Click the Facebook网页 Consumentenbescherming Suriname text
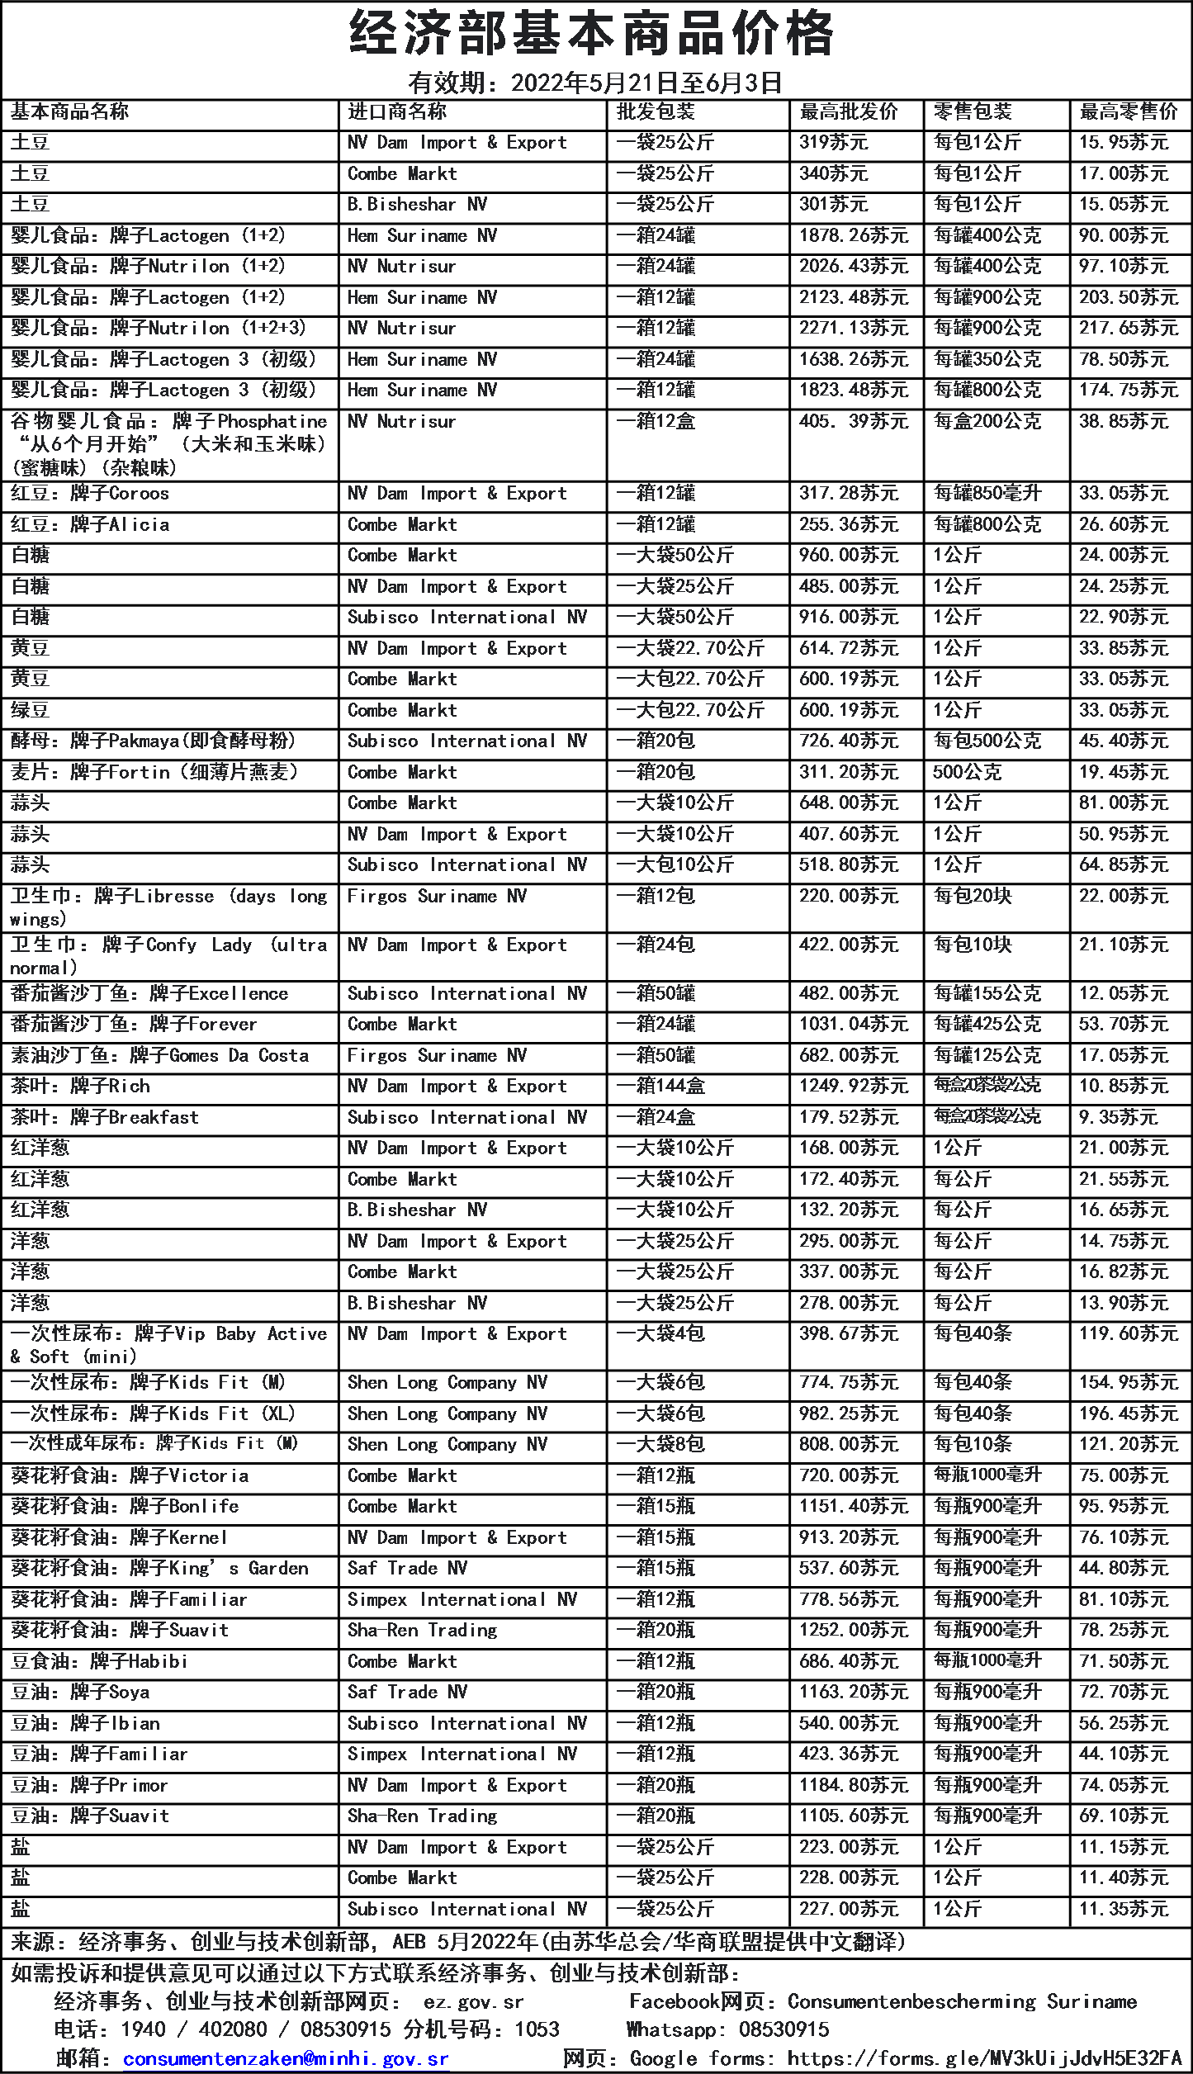1193x2074 pixels. click(x=883, y=2001)
